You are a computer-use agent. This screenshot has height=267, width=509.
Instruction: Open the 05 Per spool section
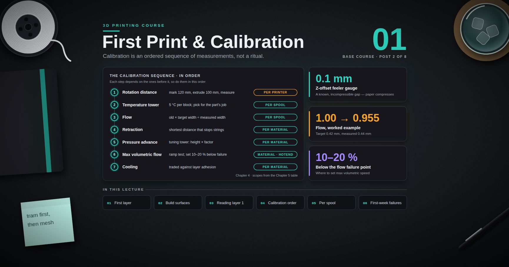point(332,203)
